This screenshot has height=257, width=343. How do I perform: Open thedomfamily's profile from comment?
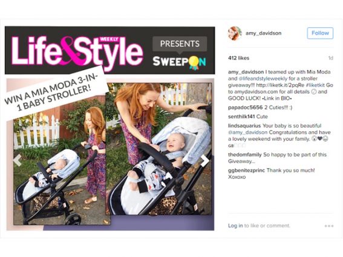pos(245,155)
